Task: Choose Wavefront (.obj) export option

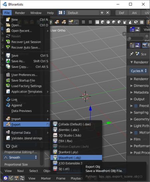Action: [x=76, y=158]
